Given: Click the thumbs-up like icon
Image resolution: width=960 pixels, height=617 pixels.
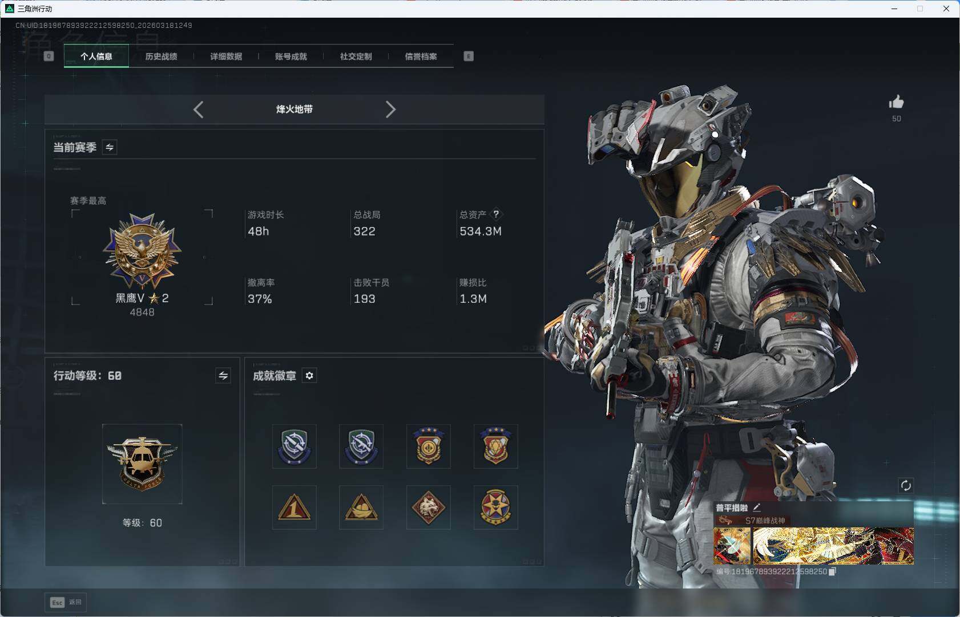Looking at the screenshot, I should [x=896, y=103].
